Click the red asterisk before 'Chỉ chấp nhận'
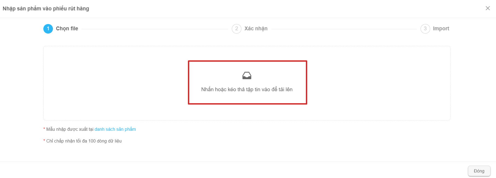496x178 pixels. click(x=44, y=141)
